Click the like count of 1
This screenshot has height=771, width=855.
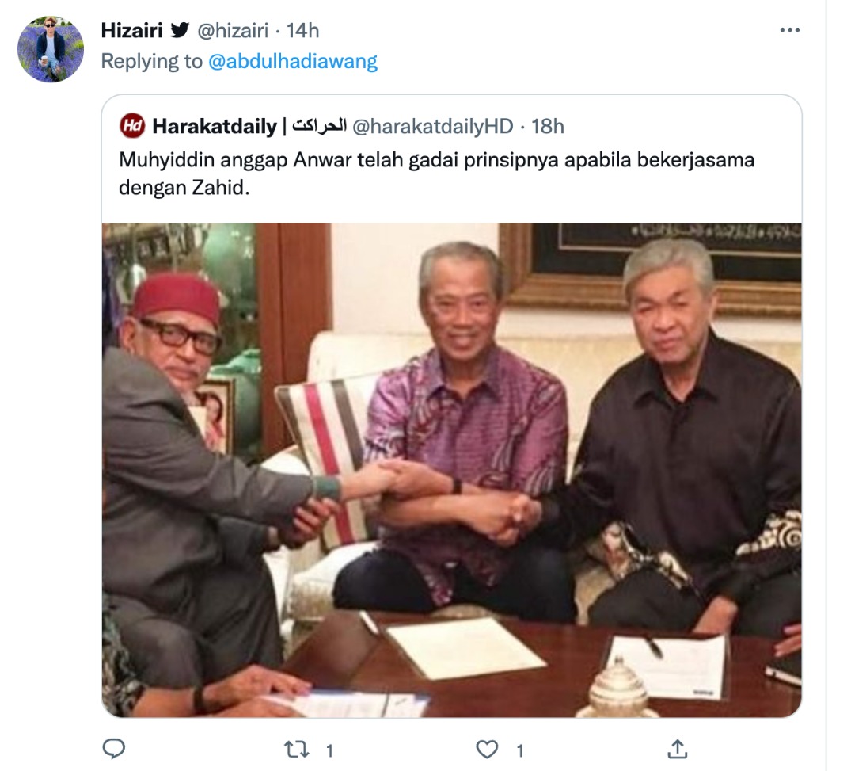[x=519, y=751]
